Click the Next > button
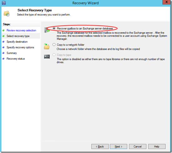172x153 pixels. [x=118, y=146]
